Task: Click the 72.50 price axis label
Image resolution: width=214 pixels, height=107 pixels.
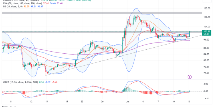Action: 206,73
